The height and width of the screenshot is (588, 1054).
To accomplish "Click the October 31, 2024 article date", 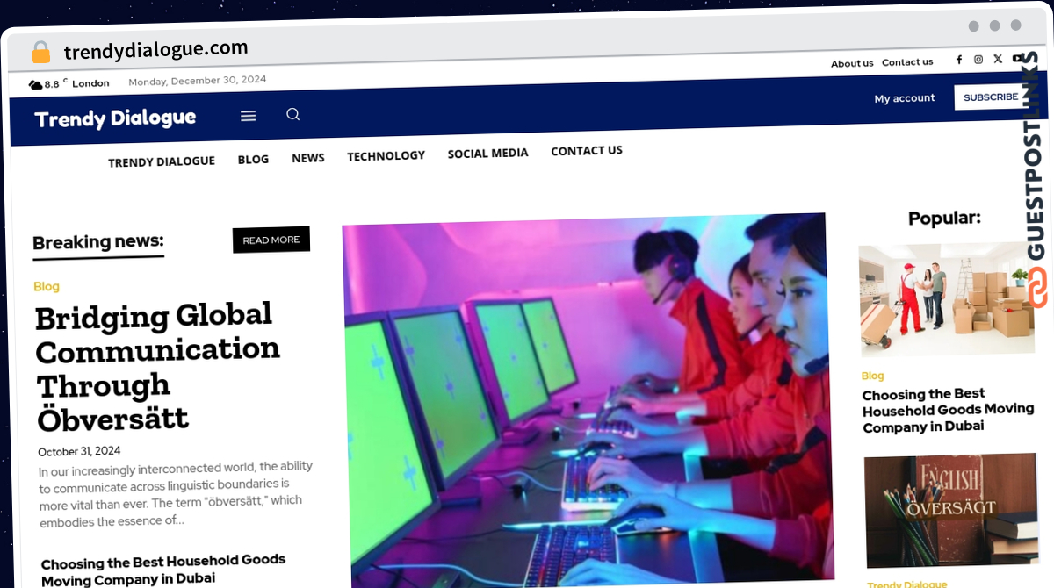I will click(x=79, y=451).
